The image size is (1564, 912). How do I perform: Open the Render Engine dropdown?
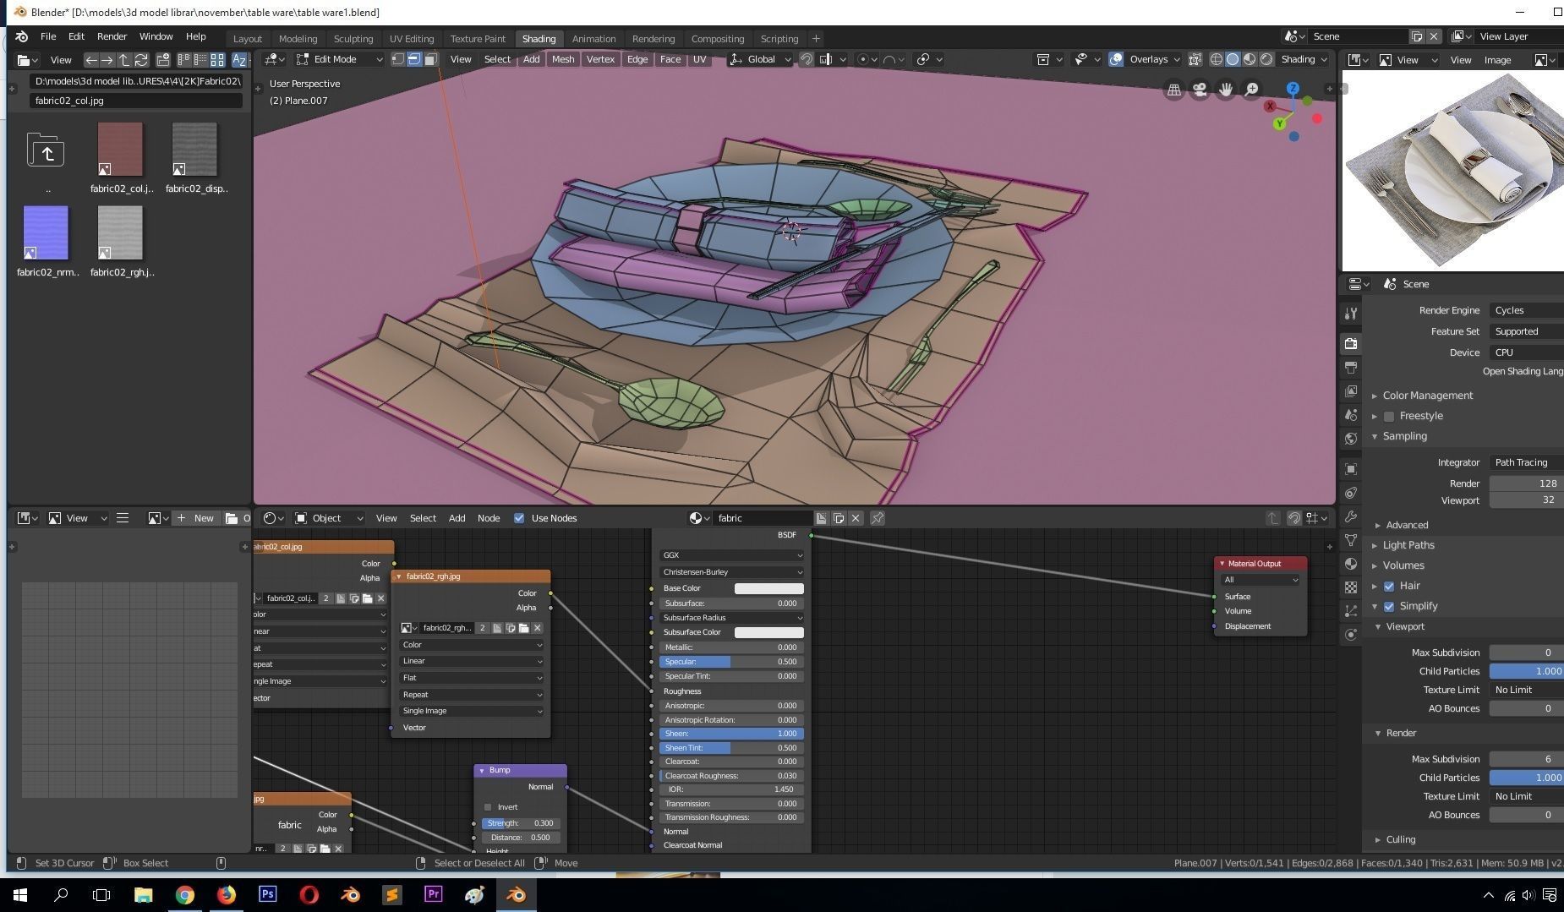[1526, 310]
